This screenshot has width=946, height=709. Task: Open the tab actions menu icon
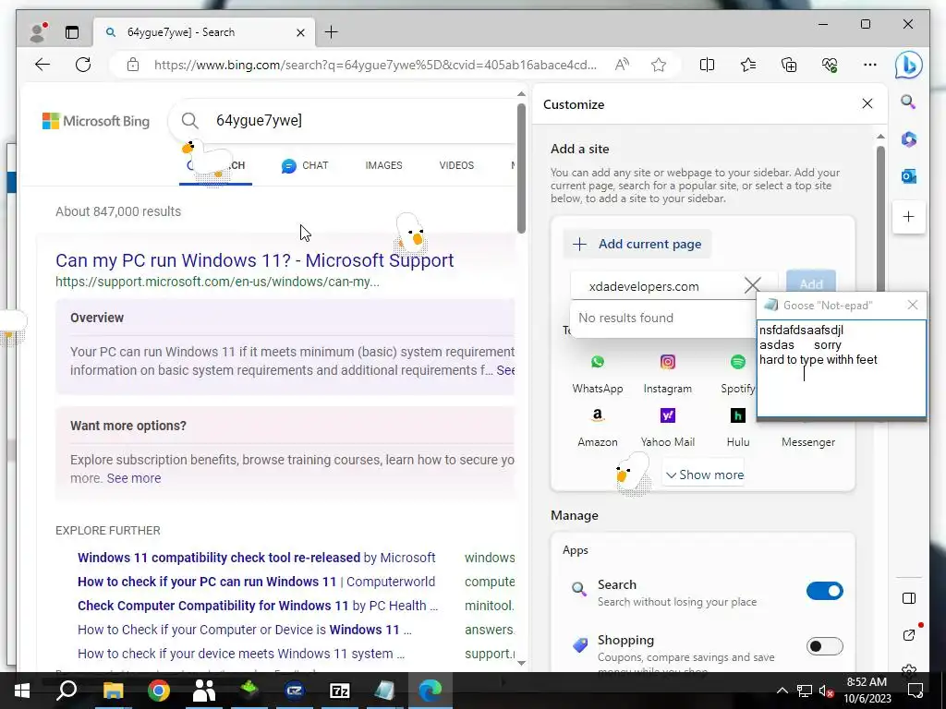[72, 32]
